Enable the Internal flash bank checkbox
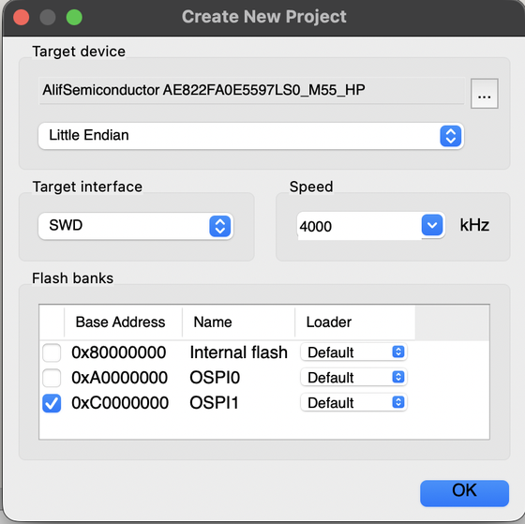525x524 pixels. pos(52,352)
